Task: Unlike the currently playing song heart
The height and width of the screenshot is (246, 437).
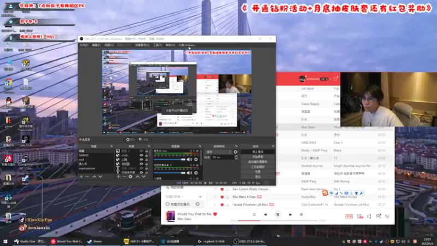Action: [x=215, y=214]
